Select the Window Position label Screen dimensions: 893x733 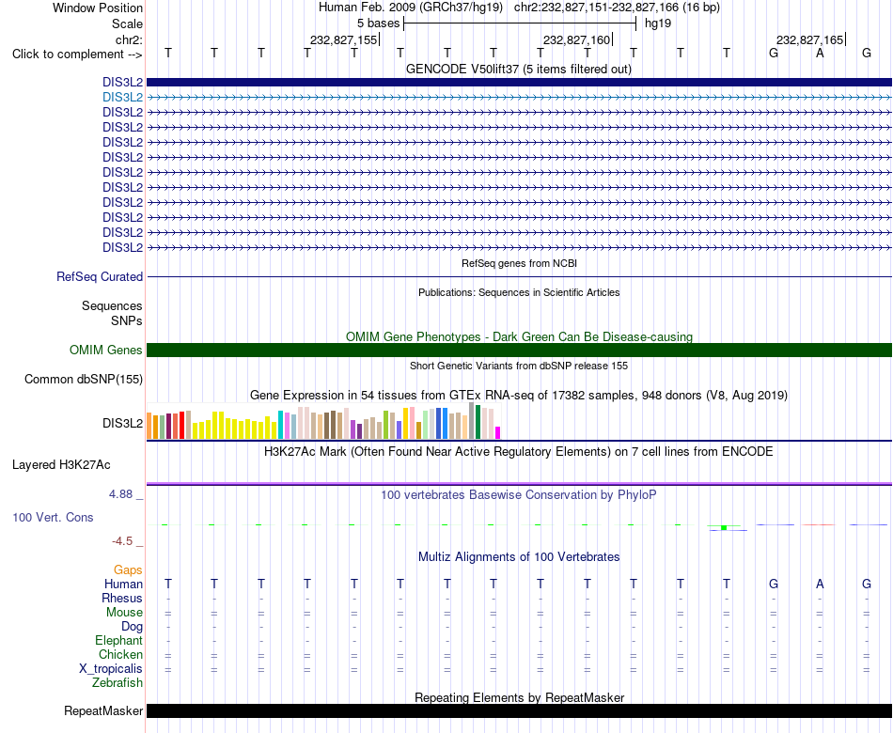98,8
